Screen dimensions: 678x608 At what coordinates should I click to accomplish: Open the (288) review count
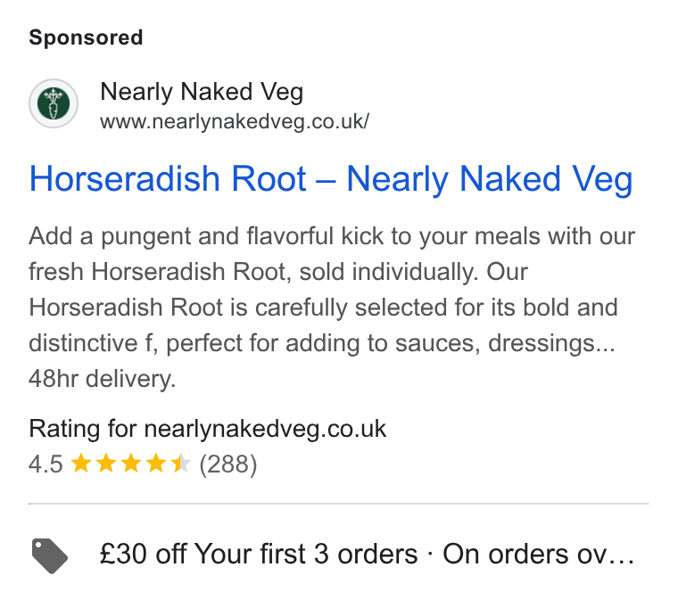click(x=228, y=464)
